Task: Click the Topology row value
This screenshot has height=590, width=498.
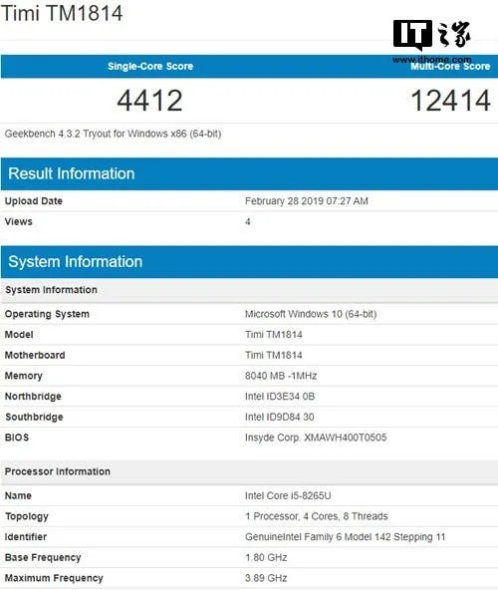Action: [317, 516]
